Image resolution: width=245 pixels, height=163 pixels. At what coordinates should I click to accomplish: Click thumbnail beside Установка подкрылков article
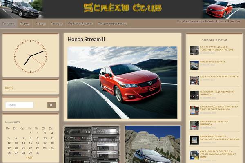tap(194, 95)
